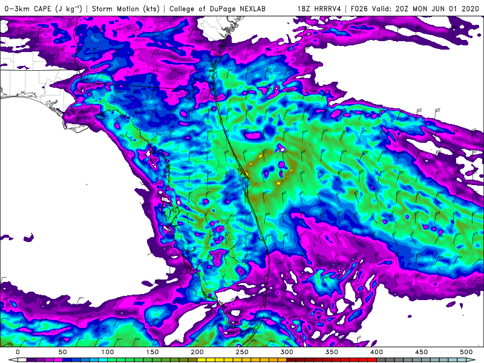Click the colorbar label '200'
Image resolution: width=484 pixels, height=363 pixels.
[x=197, y=352]
